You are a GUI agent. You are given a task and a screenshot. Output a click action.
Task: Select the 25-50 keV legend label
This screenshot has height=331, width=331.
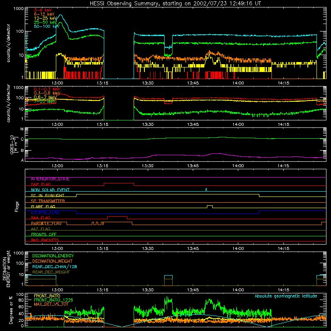coord(46,22)
